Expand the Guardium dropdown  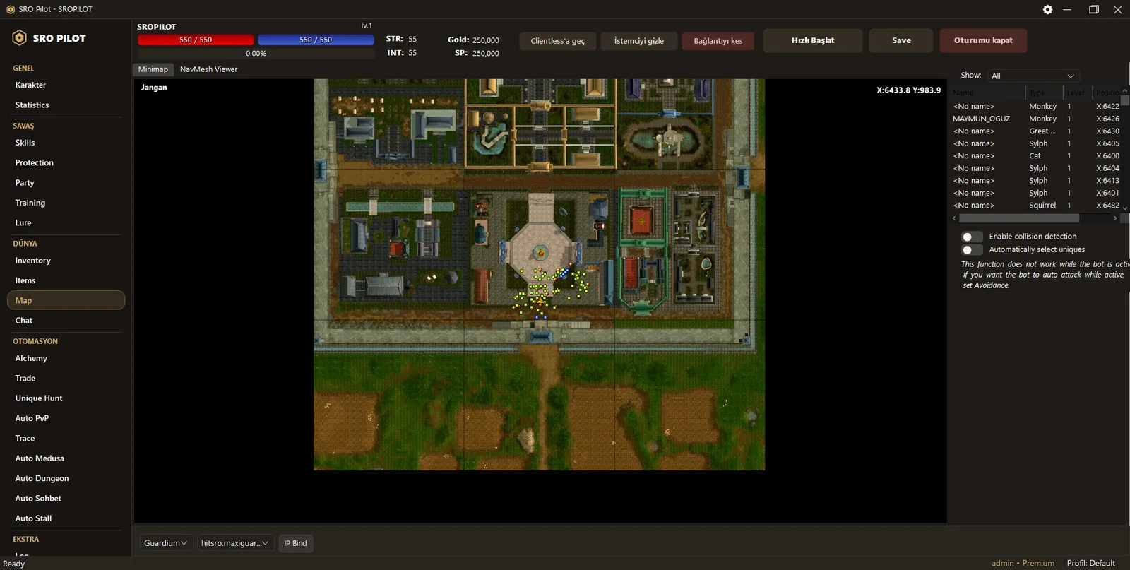[x=165, y=543]
